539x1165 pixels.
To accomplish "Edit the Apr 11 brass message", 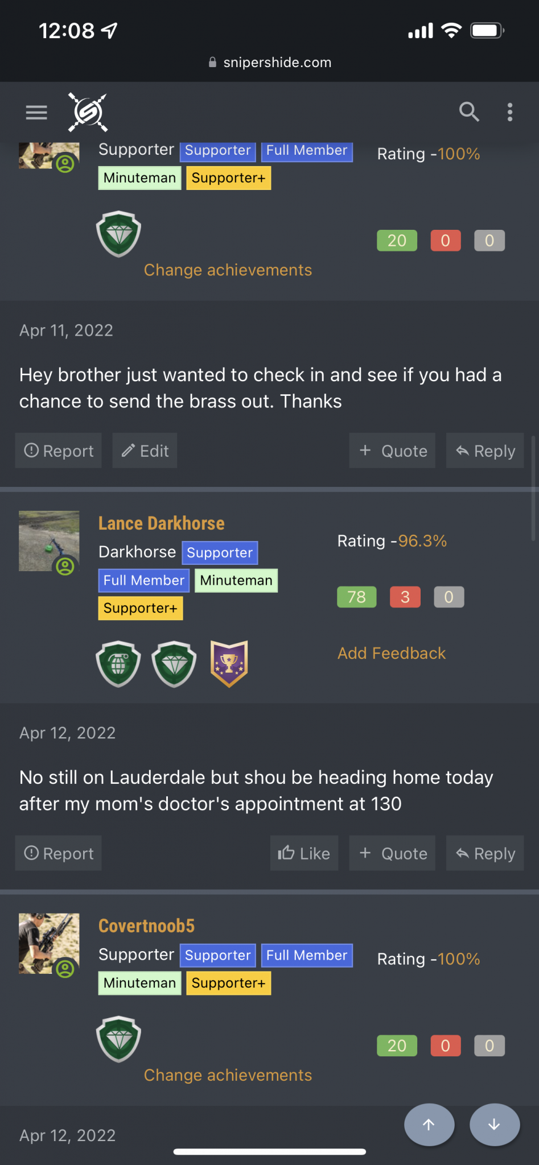I will 145,451.
